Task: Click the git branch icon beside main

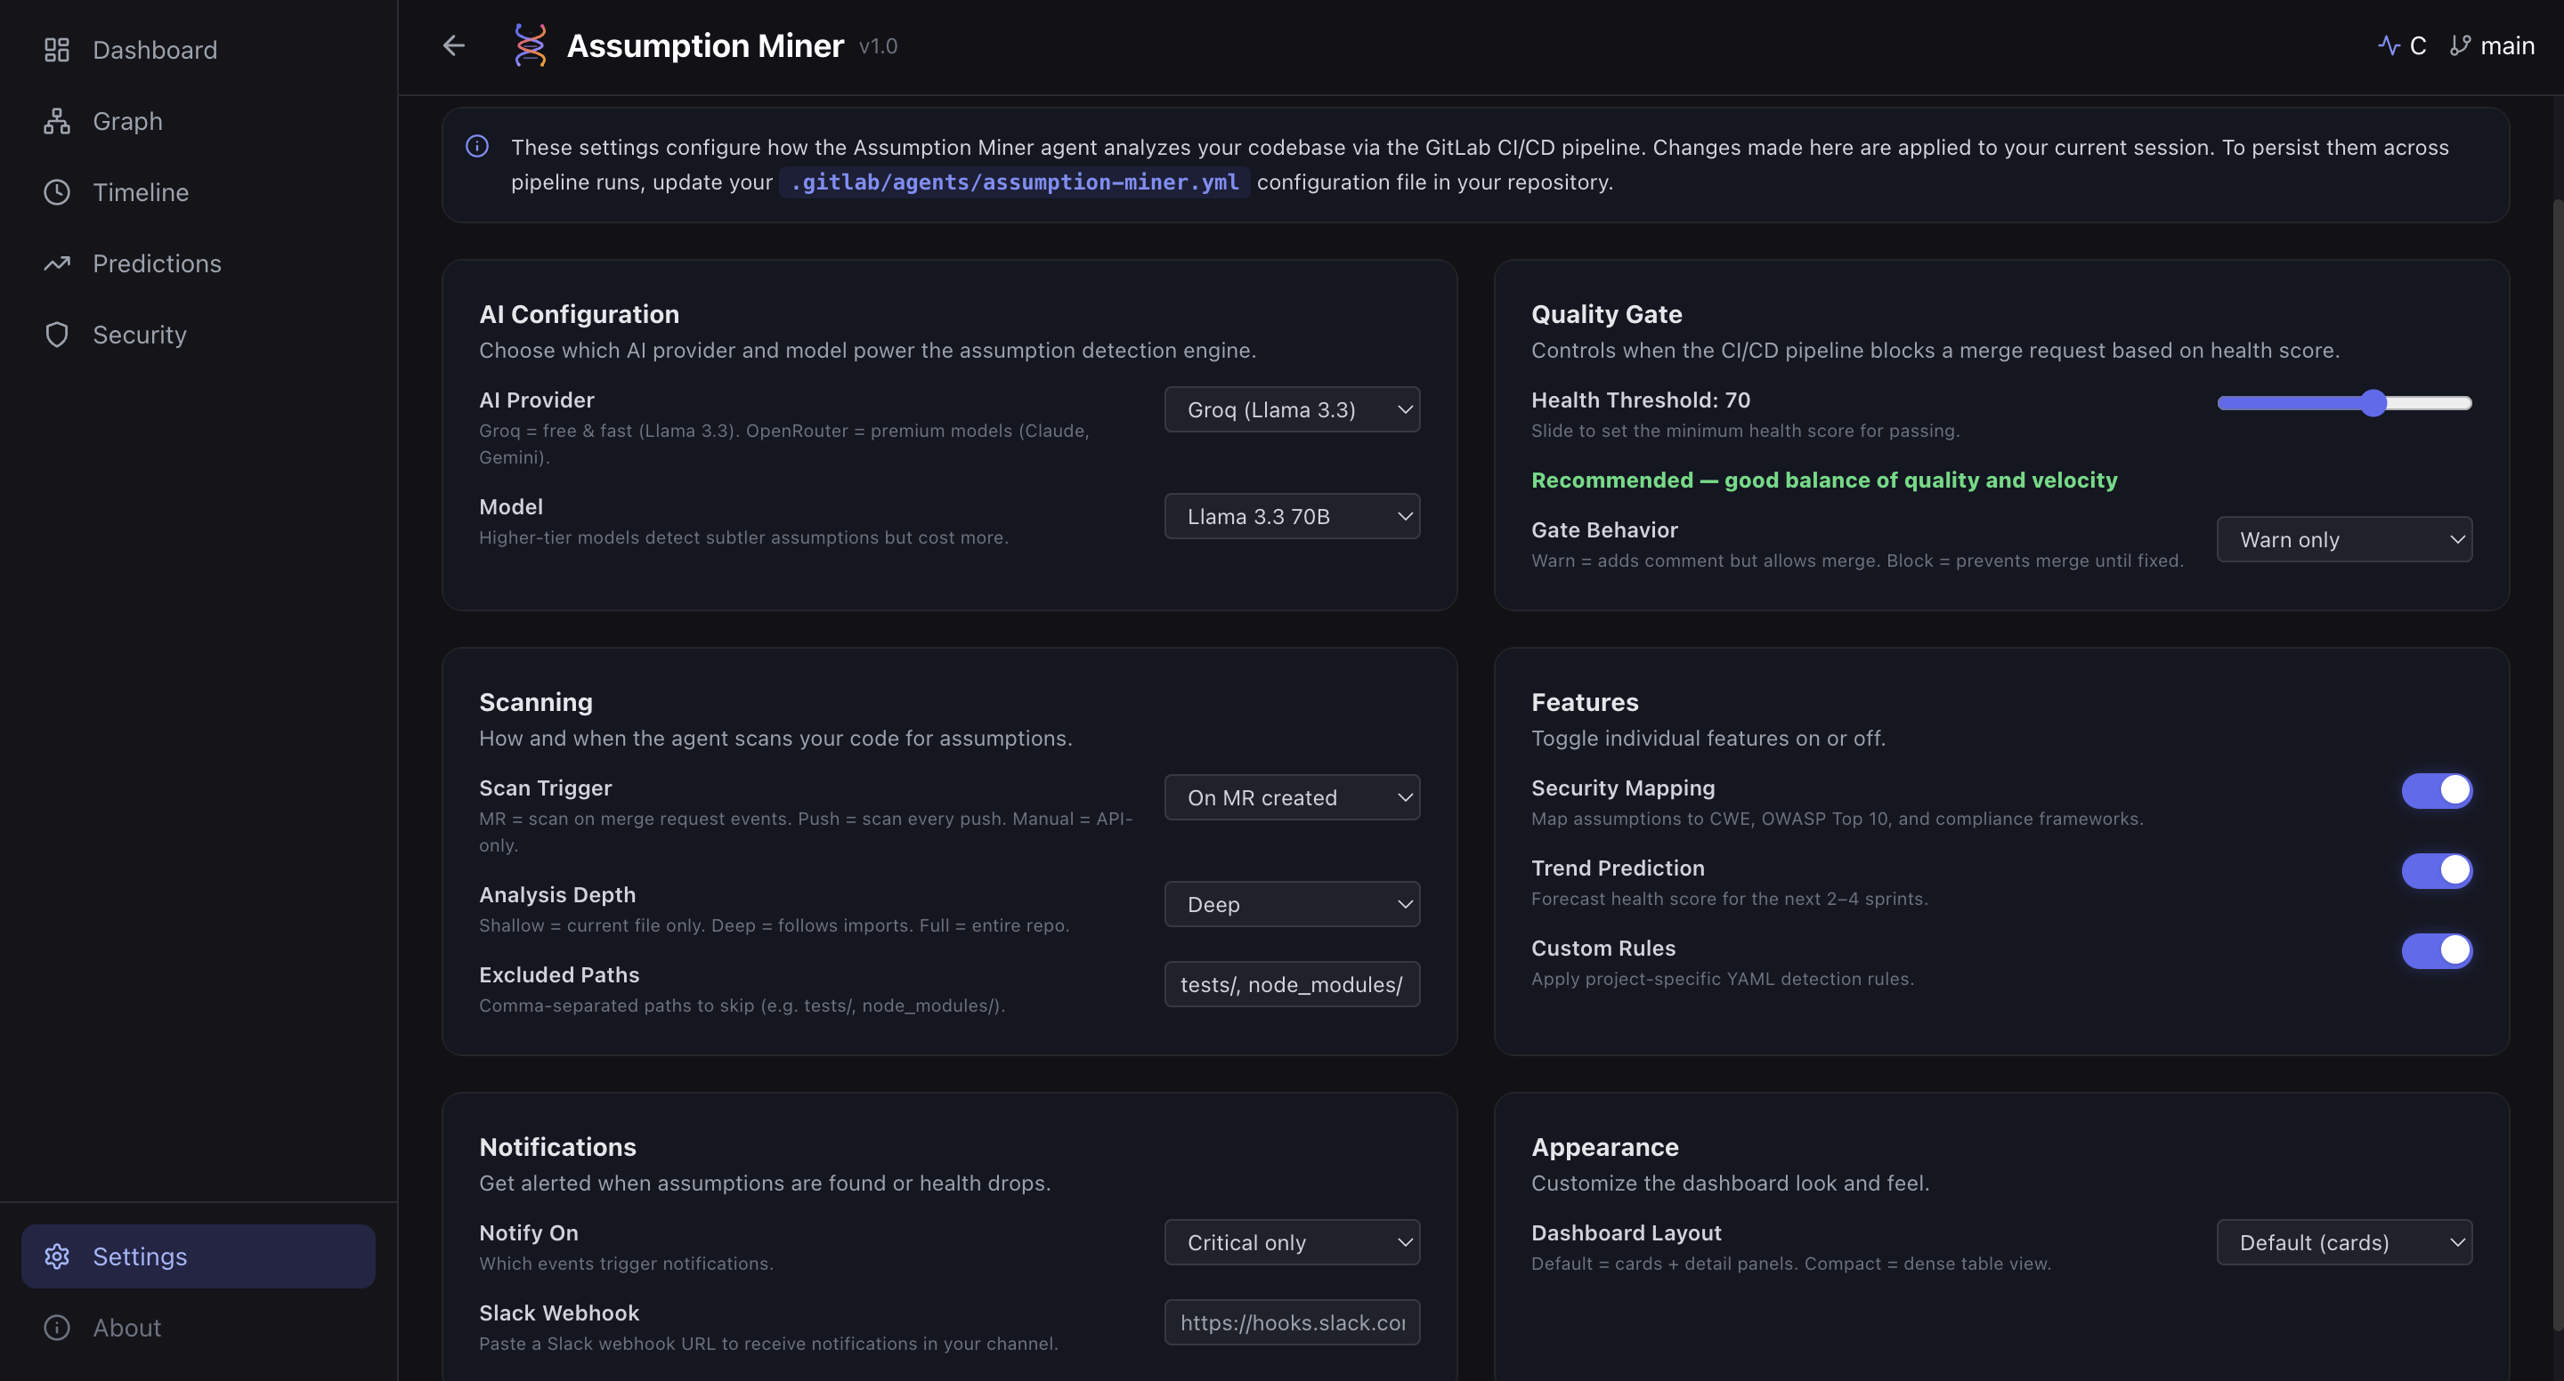Action: 2460,45
